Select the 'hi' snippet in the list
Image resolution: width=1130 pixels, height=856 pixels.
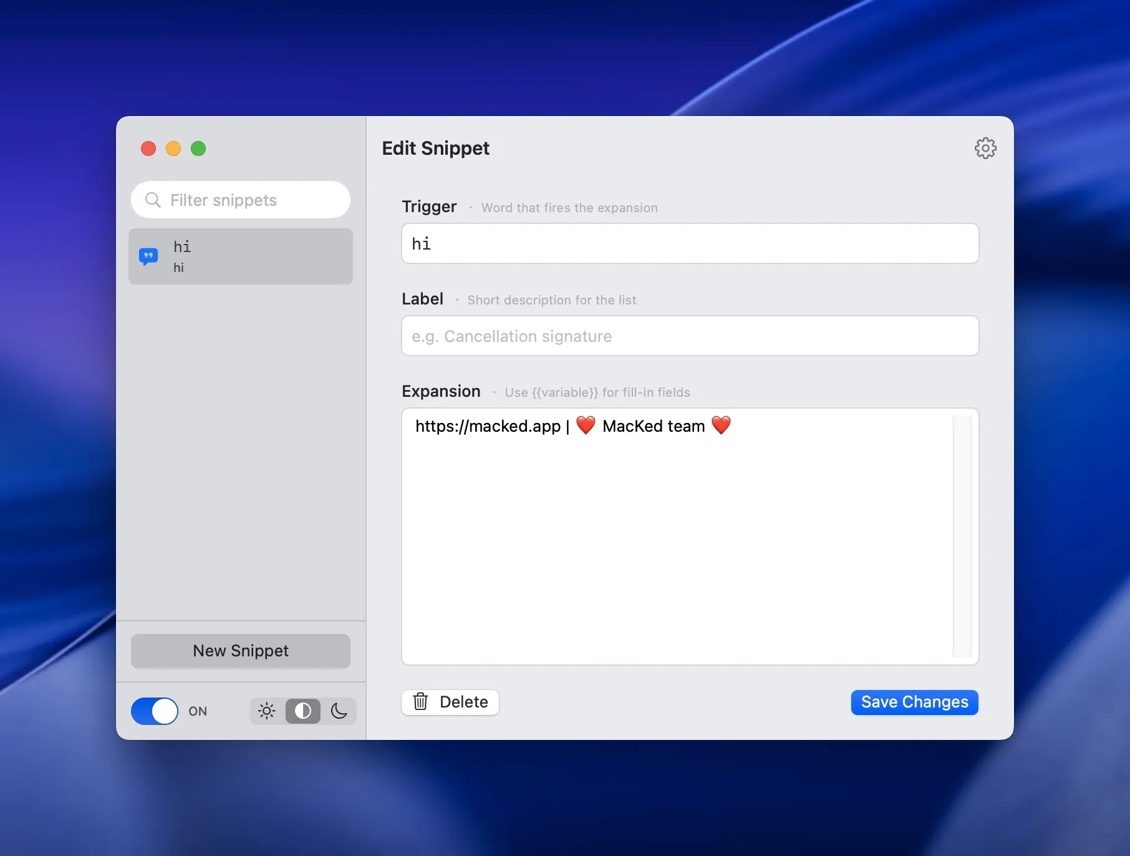[x=241, y=256]
